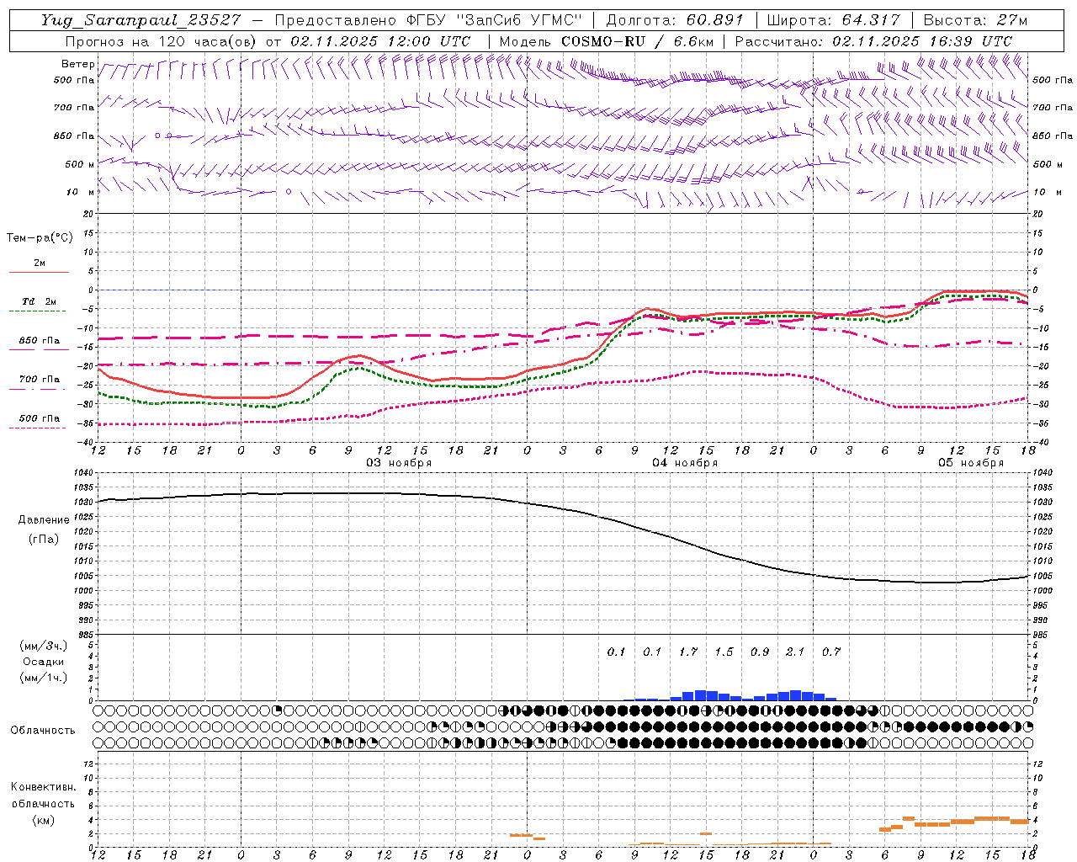The width and height of the screenshot is (1077, 862).
Task: Click the Конвективн. облачность (км) label
Action: click(43, 803)
